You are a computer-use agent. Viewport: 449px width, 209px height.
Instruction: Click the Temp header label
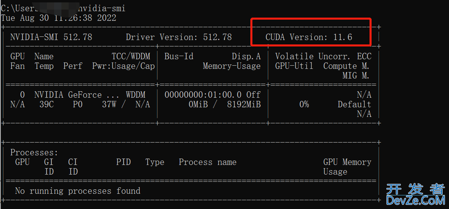tap(44, 66)
